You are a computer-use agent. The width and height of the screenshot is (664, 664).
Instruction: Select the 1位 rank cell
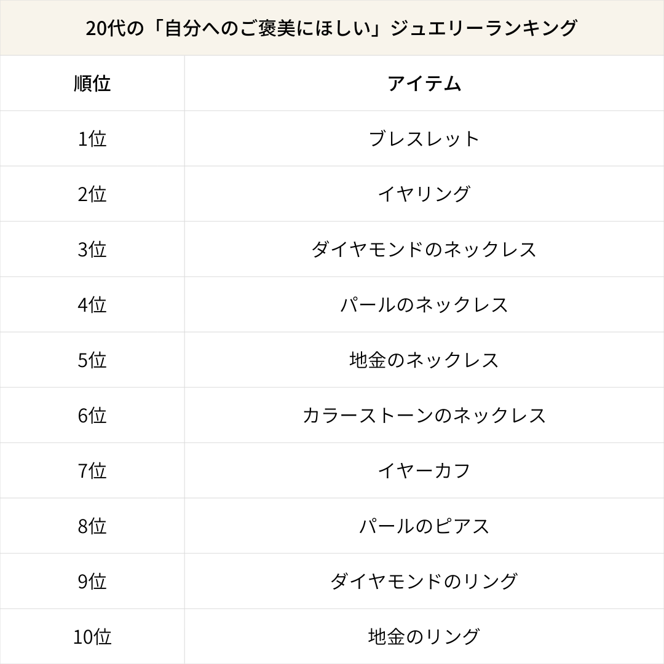tap(92, 139)
